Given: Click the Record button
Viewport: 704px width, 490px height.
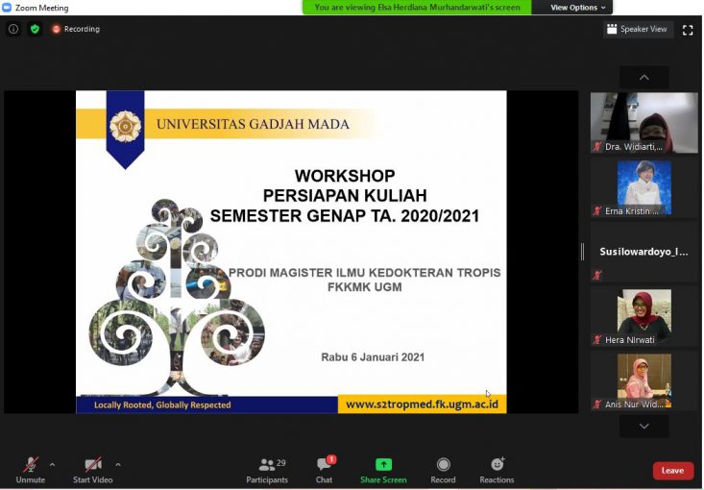Looking at the screenshot, I should pyautogui.click(x=443, y=470).
